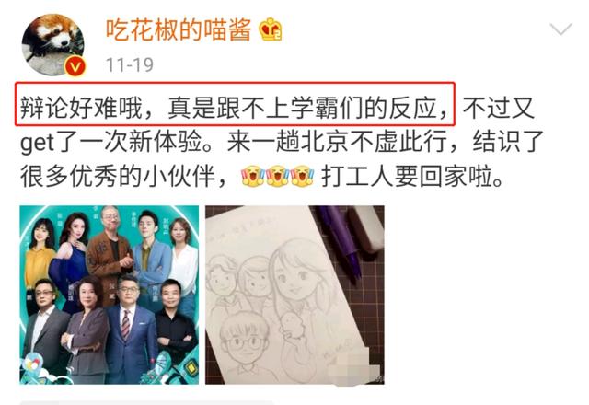Click the purple pen in sketch photo
This screenshot has height=405, width=589.
pos(340,240)
